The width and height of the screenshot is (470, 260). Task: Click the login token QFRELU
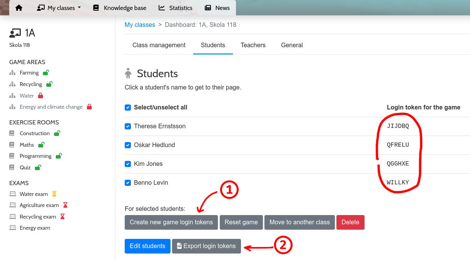click(x=398, y=145)
